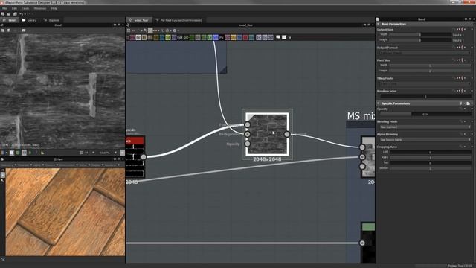
Task: Open the Edit menu
Action: [x=14, y=8]
